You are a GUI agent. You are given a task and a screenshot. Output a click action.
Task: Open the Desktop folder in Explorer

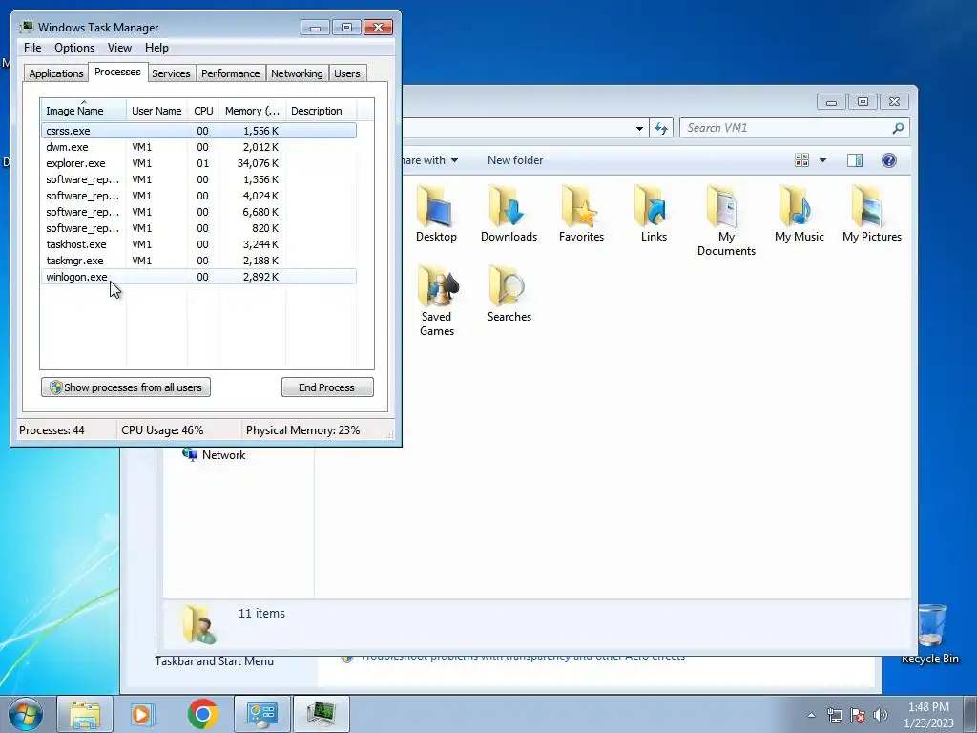436,214
